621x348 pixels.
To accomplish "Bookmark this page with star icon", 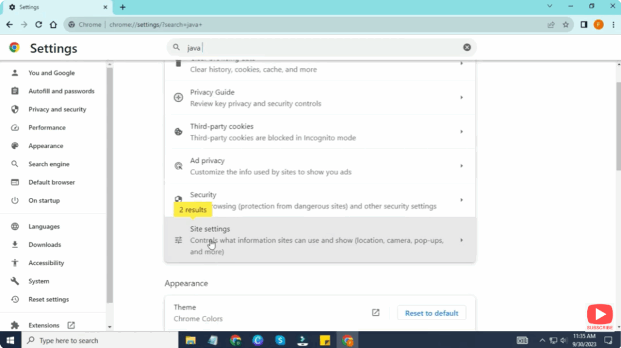I will 565,25.
